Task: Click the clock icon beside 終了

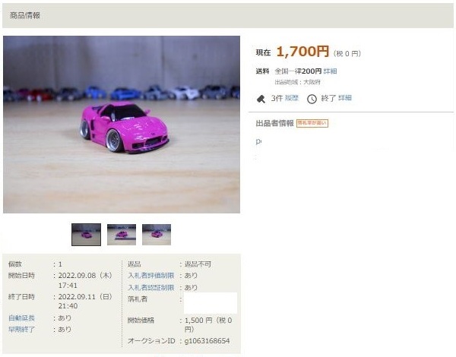Action: point(312,99)
